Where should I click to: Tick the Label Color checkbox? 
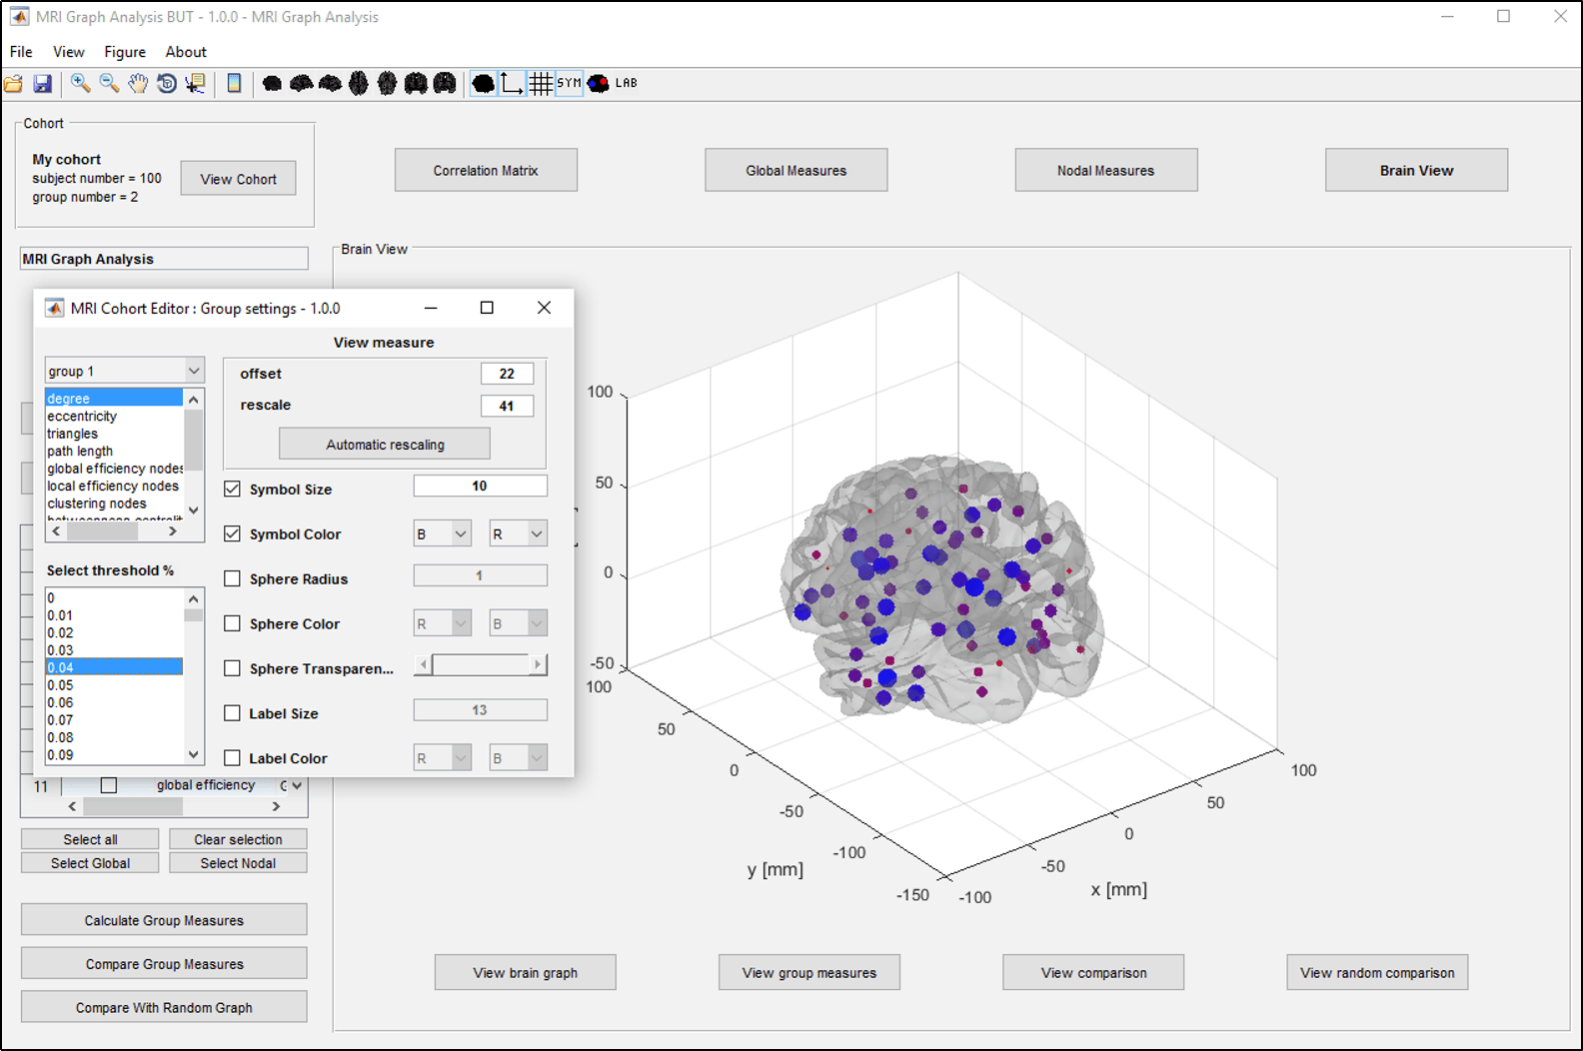click(x=233, y=759)
